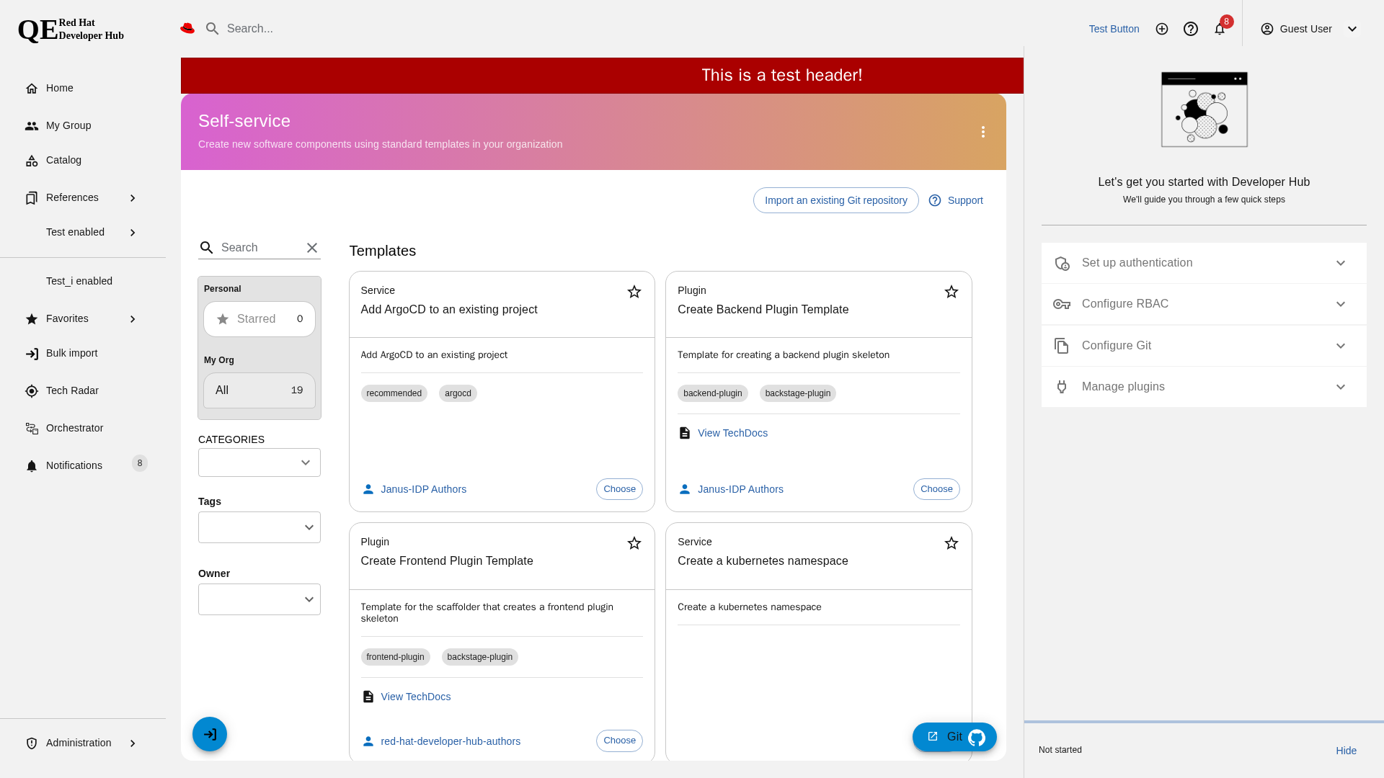1384x778 pixels.
Task: Open Tech Radar from sidebar
Action: click(x=72, y=390)
